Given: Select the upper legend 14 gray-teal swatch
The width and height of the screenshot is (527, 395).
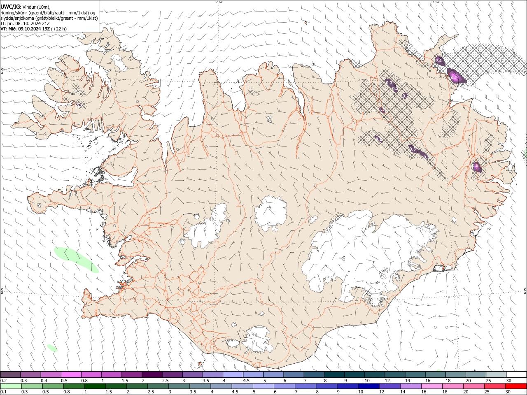Looking at the screenshot, I should pyautogui.click(x=415, y=374).
